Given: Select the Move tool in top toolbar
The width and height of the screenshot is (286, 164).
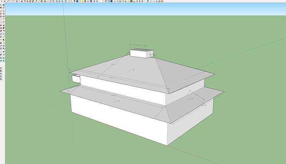Looking at the screenshot, I should click(x=27, y=1).
